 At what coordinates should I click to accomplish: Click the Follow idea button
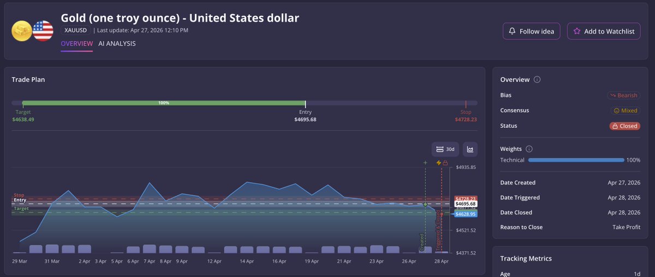[x=532, y=31]
